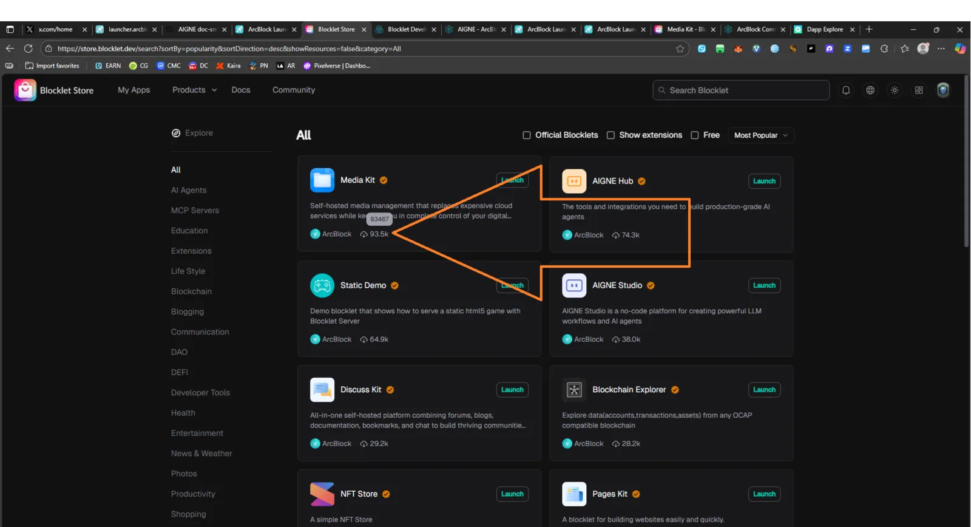Open the user avatar menu in Blocklet Store

click(x=943, y=90)
